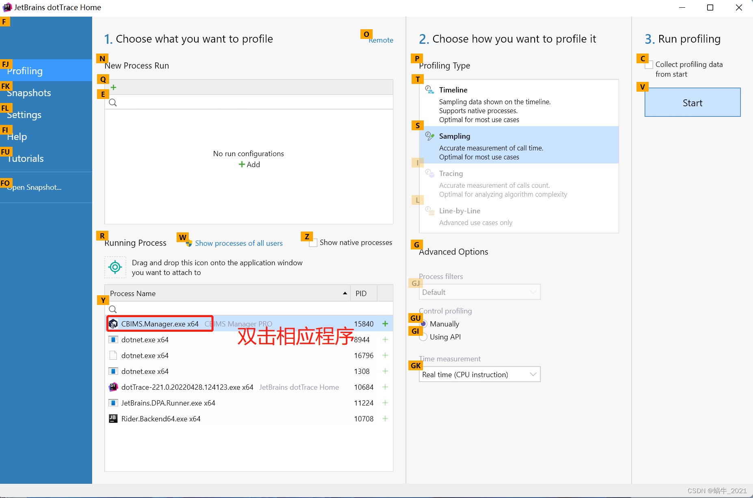Enable Show native processes checkbox
753x498 pixels.
[x=313, y=243]
